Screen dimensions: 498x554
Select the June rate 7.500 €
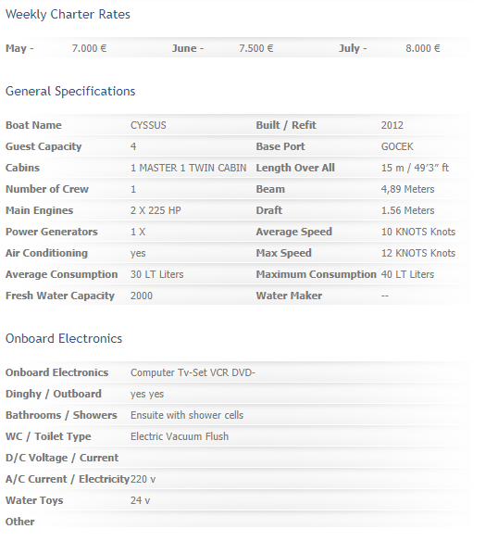click(256, 48)
